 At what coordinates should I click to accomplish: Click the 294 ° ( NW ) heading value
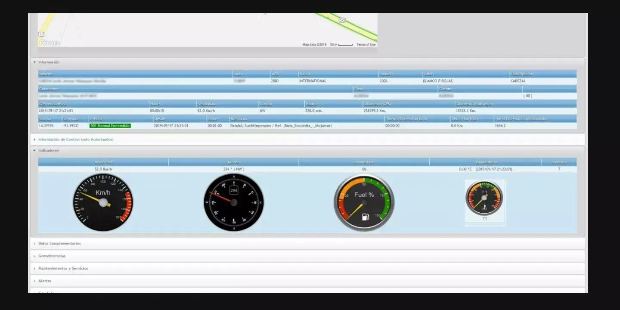click(234, 169)
